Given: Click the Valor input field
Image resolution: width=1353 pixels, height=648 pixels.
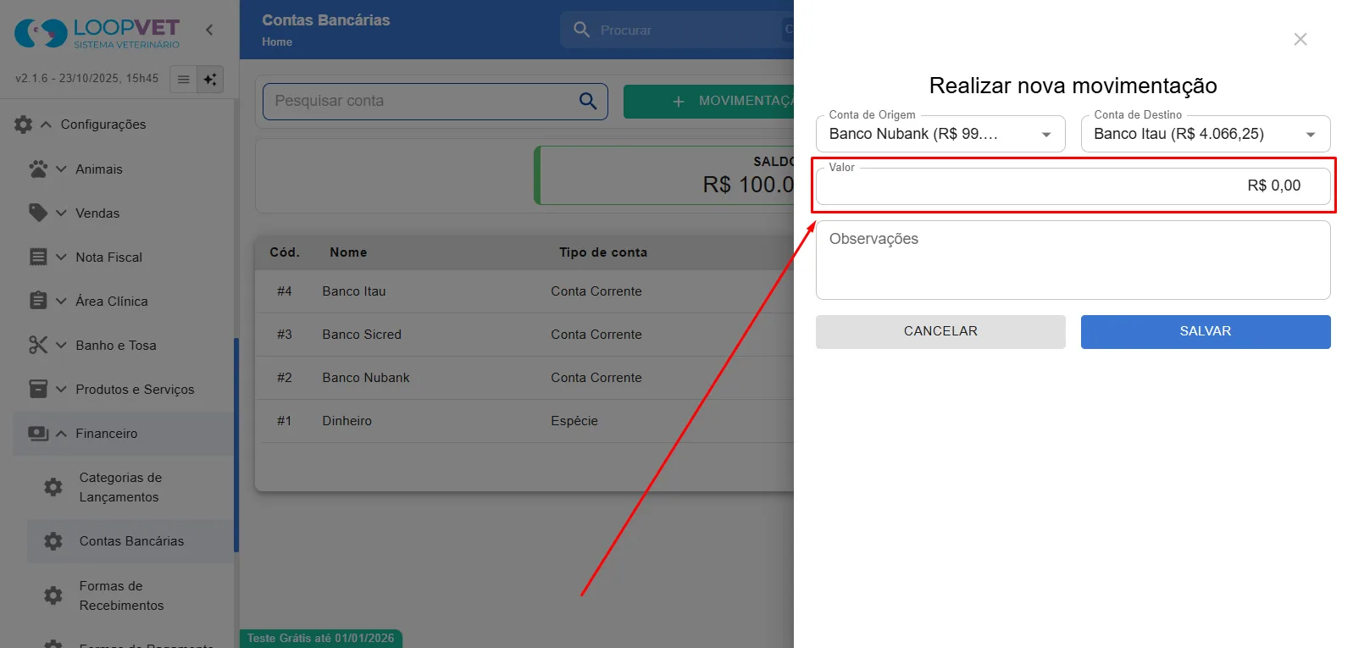Looking at the screenshot, I should (x=1073, y=186).
